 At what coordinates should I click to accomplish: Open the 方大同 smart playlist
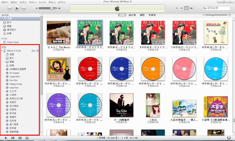(13, 91)
